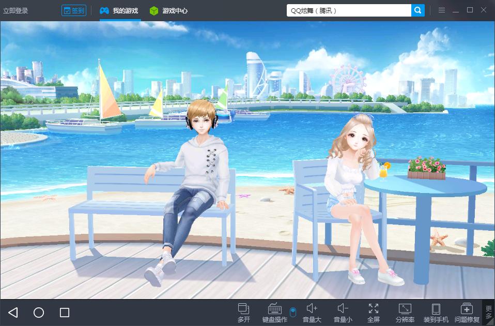Increase volume with 音量大

(312, 313)
